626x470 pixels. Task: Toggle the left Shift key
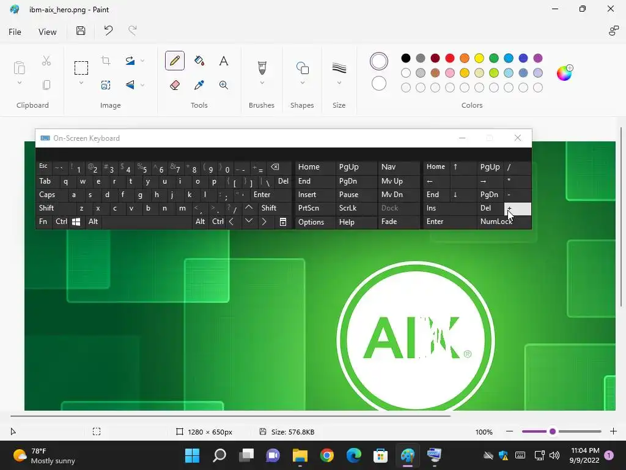(x=56, y=208)
